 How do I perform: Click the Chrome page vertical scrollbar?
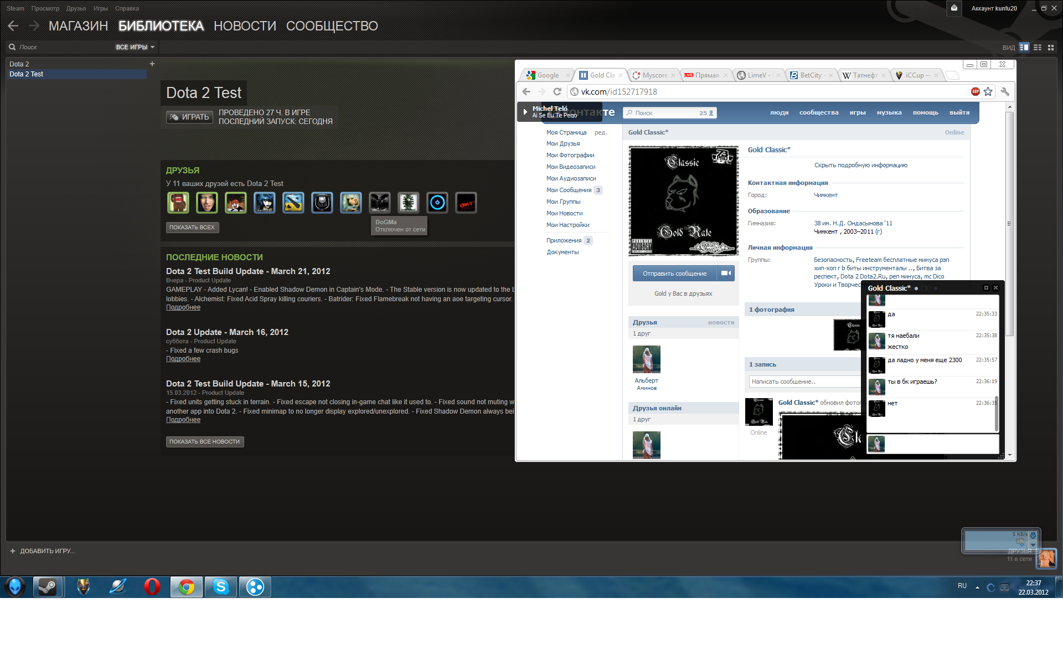(x=1010, y=224)
